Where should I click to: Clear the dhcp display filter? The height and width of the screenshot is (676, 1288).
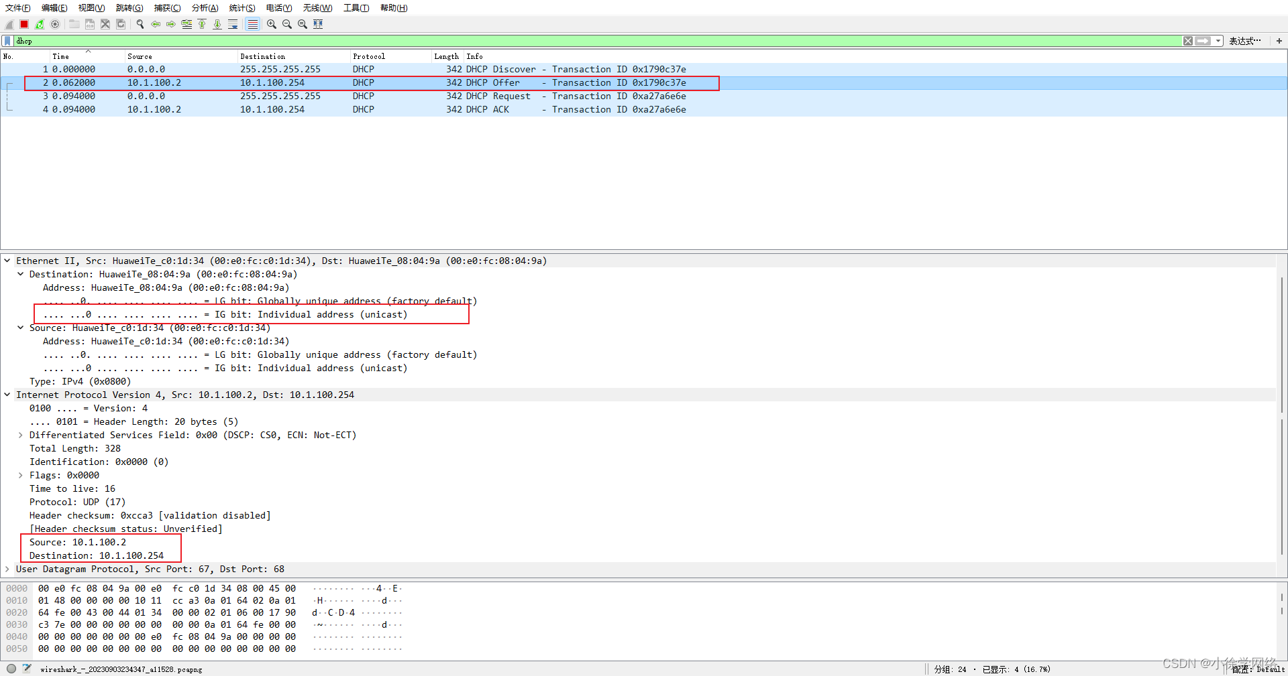[1188, 40]
